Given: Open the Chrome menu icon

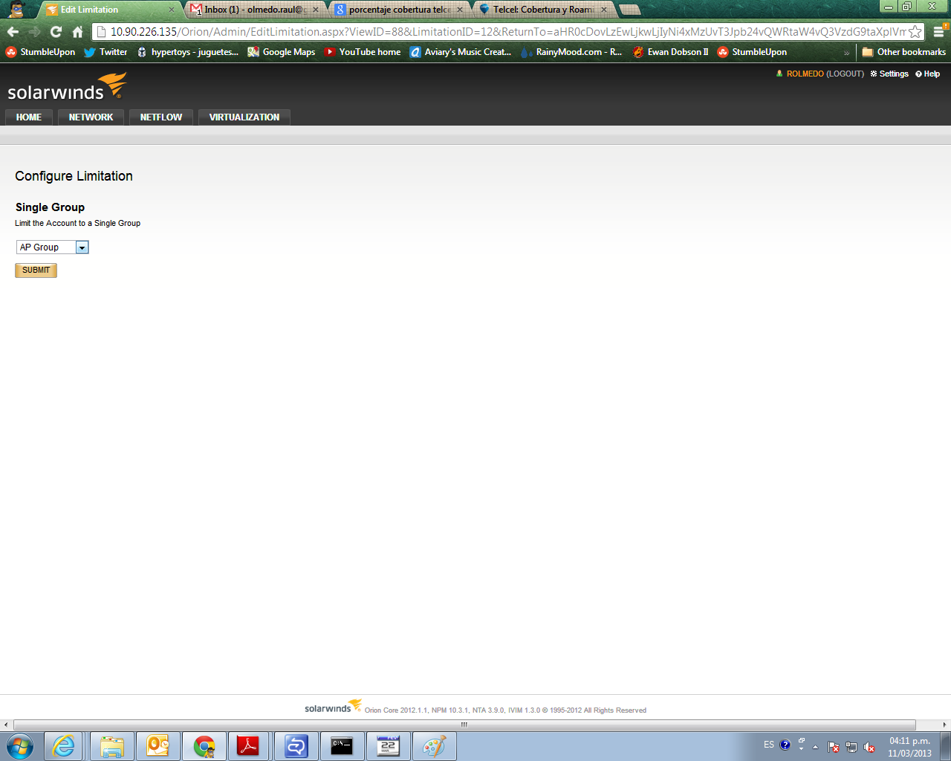Looking at the screenshot, I should click(x=938, y=32).
